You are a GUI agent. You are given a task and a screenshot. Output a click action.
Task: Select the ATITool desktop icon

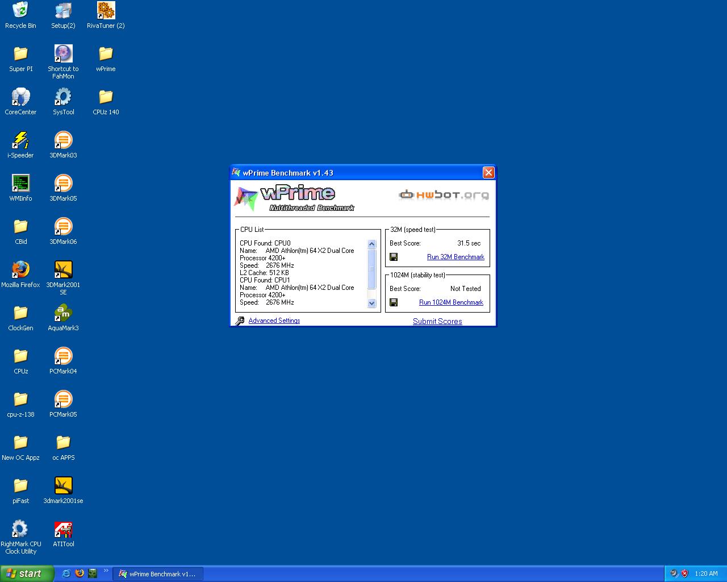63,529
